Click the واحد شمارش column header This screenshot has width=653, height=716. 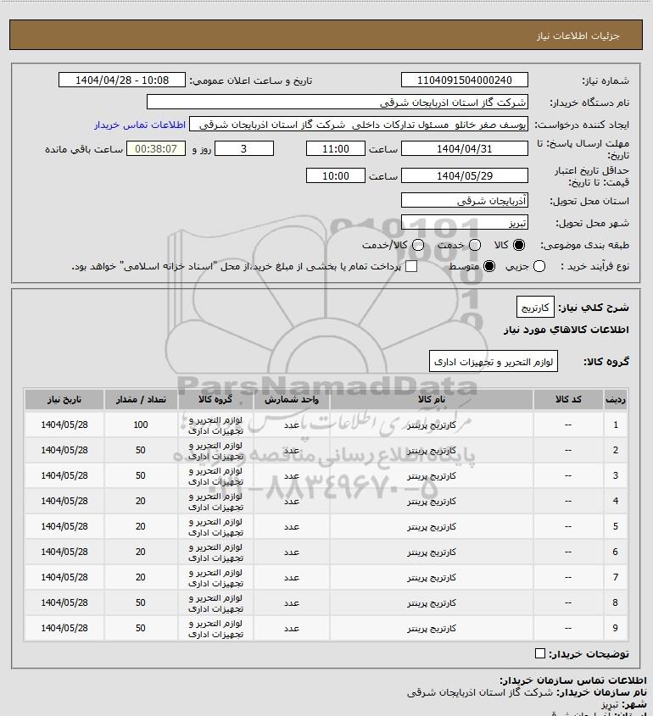(292, 400)
